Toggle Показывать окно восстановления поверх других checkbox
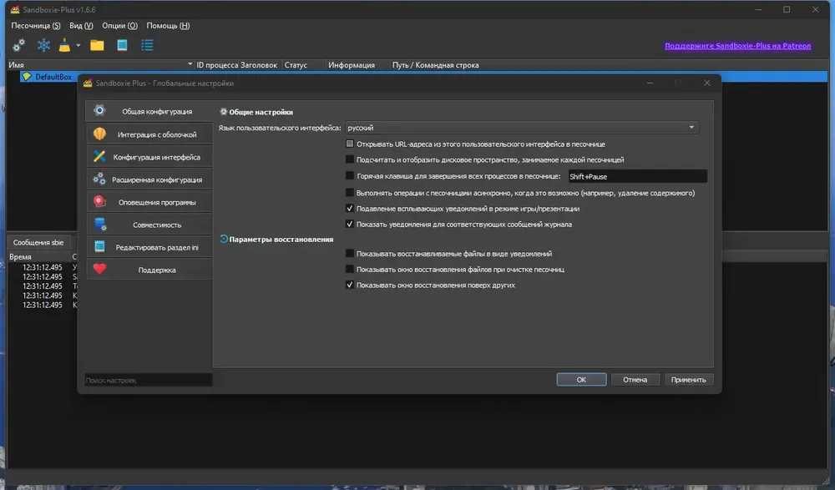835x490 pixels. click(349, 285)
